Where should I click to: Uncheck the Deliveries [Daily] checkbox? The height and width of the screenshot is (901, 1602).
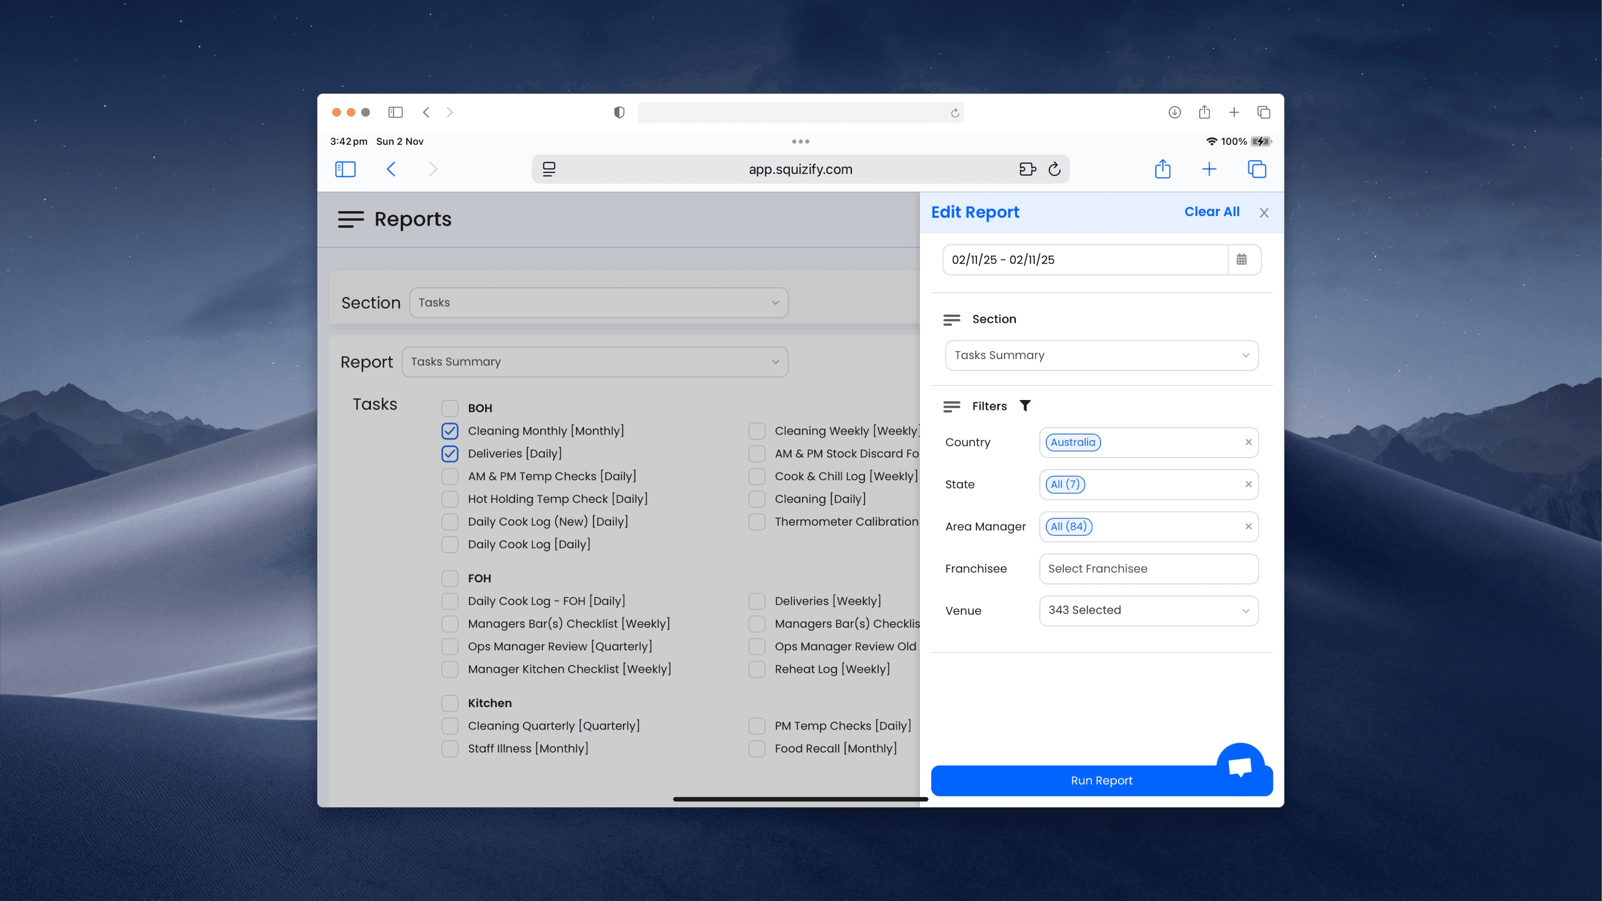450,453
